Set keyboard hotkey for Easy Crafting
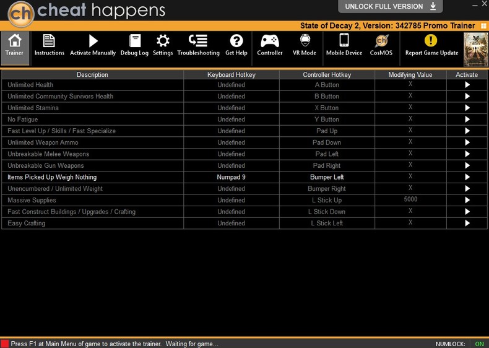The height and width of the screenshot is (348, 489). point(231,224)
